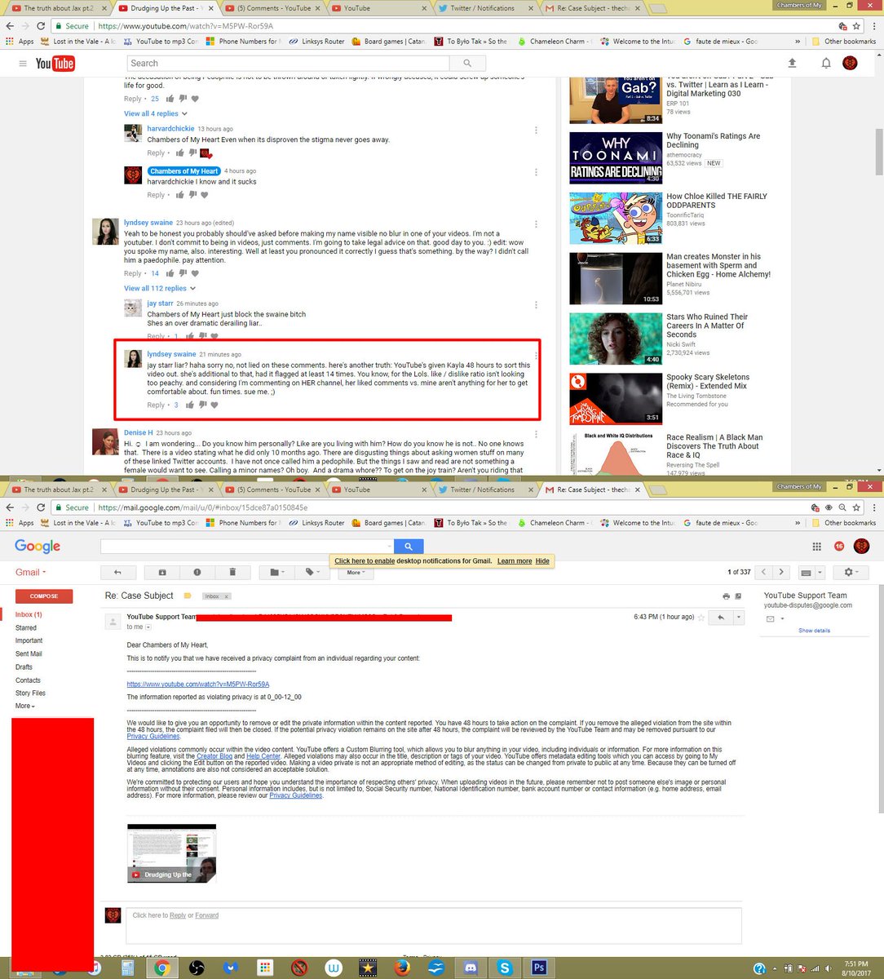The height and width of the screenshot is (979, 884).
Task: Open the youtube.com/watch link in email
Action: [197, 684]
